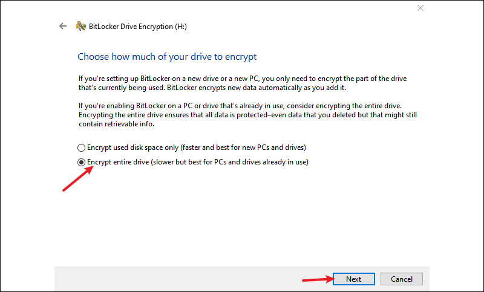Go back using the back arrow
Screen dimensions: 484x292
[63, 26]
